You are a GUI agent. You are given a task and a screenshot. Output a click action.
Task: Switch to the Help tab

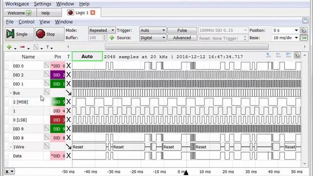pos(45,13)
